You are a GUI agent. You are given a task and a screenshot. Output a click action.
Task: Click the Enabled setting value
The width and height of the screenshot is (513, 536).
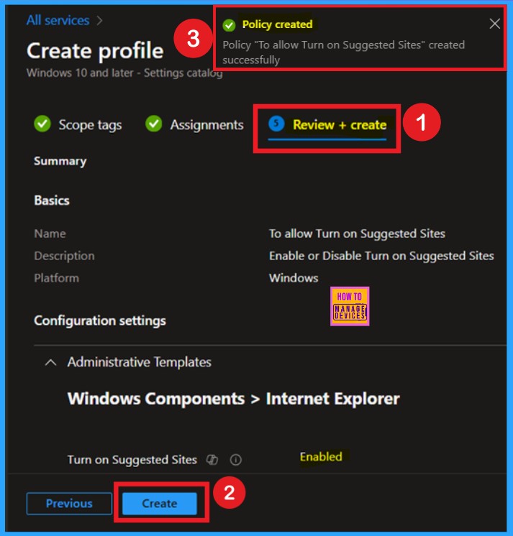coord(321,457)
